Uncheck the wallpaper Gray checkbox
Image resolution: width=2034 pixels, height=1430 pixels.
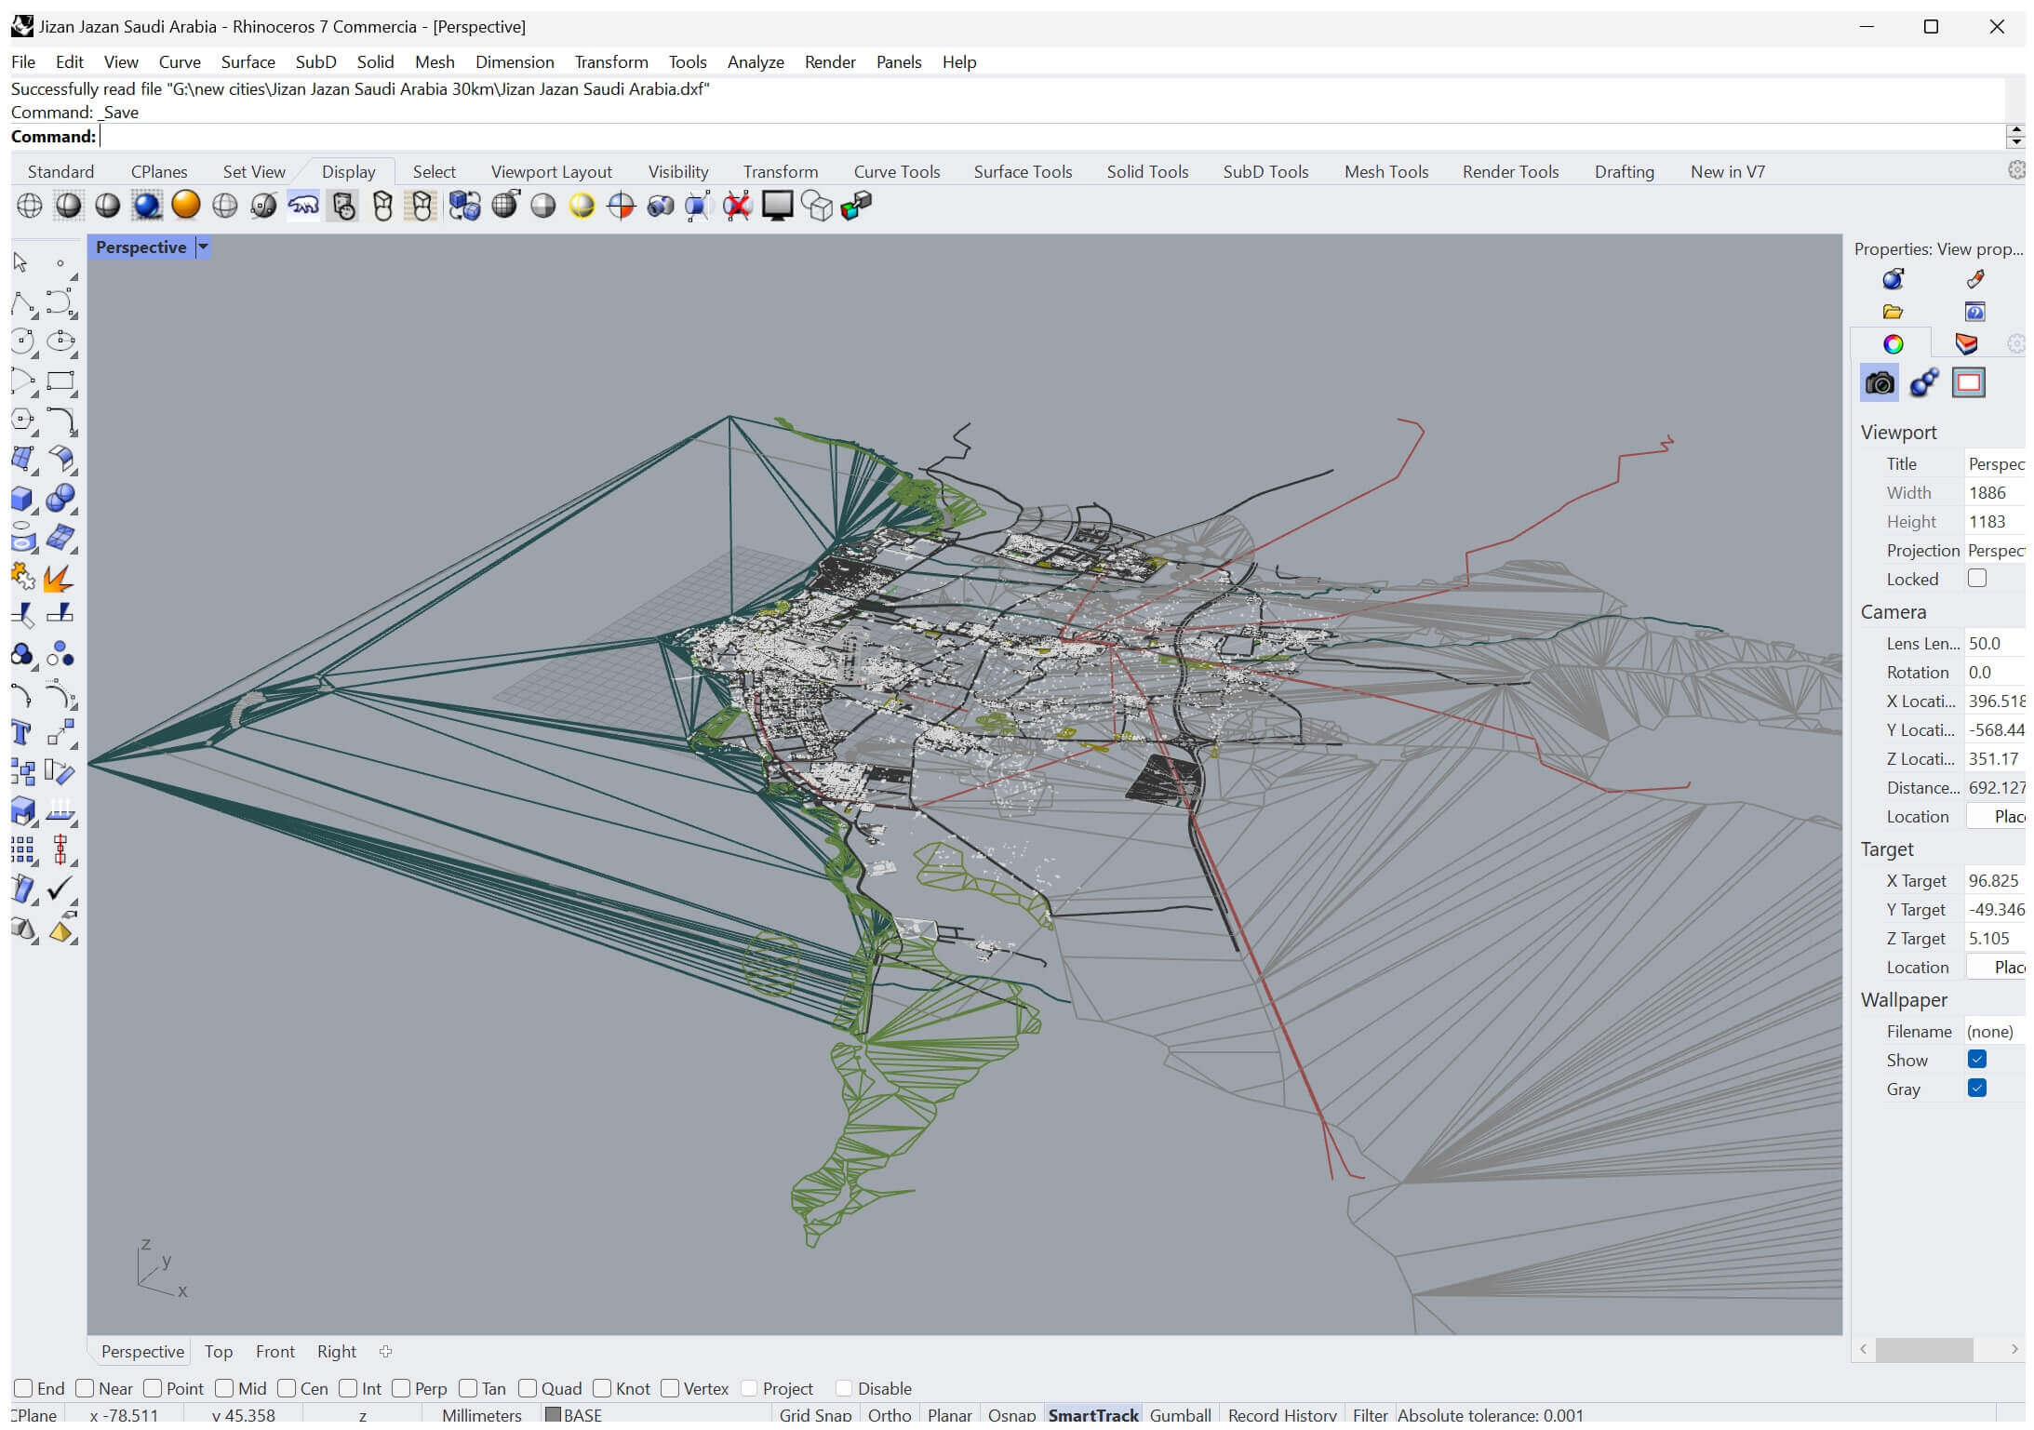[x=1976, y=1088]
